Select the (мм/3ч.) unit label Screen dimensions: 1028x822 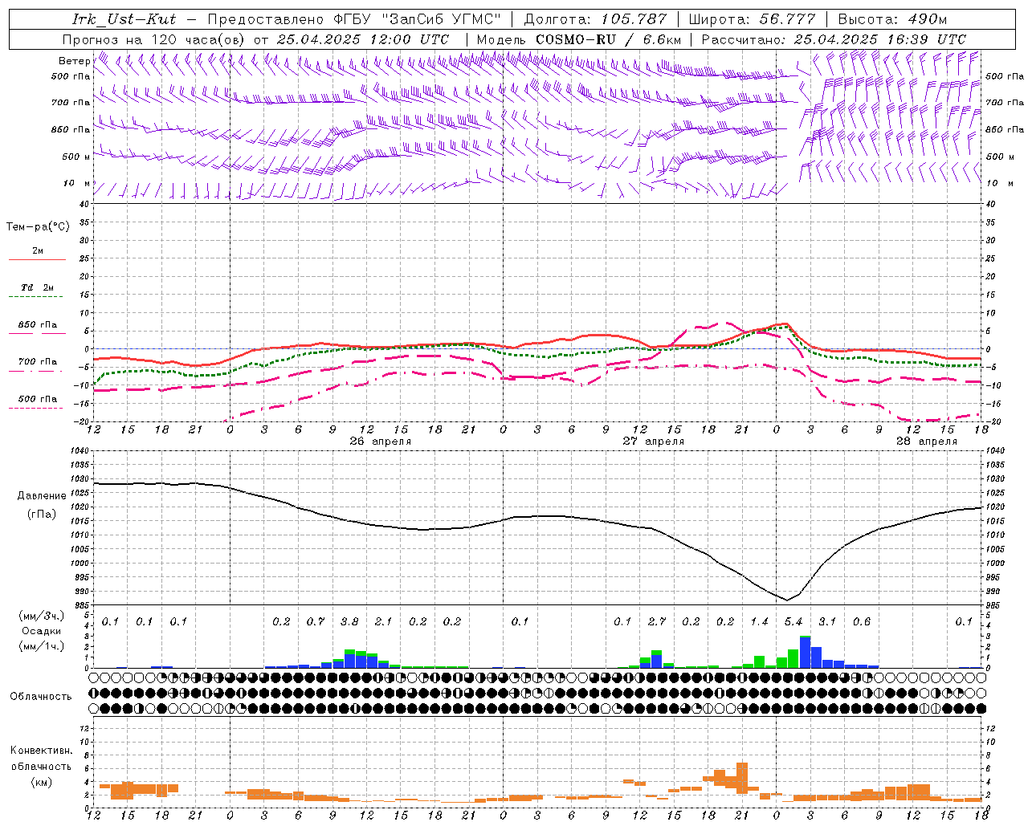(x=42, y=616)
